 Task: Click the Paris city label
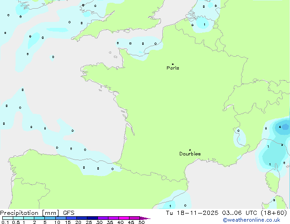173,68
